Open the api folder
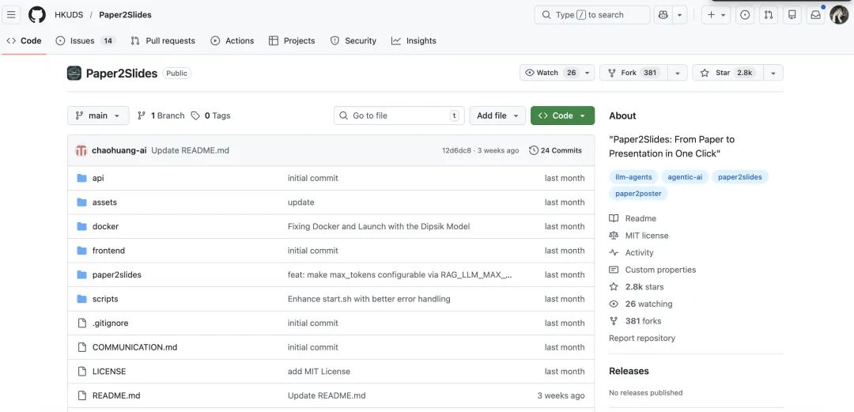Viewport: 854px width, 412px height. [98, 178]
